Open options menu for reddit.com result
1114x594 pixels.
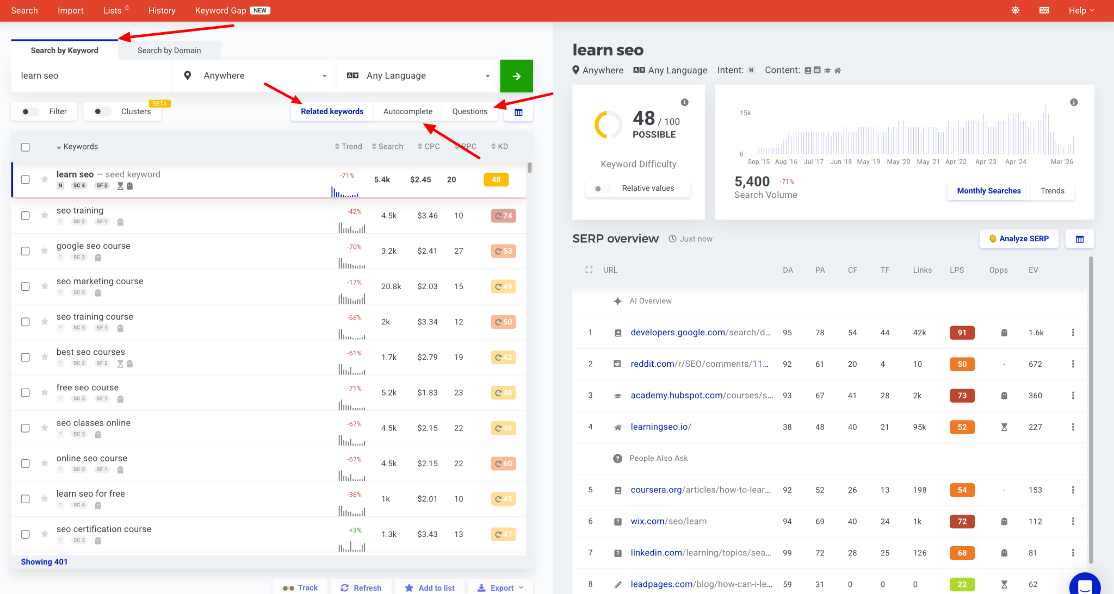pyautogui.click(x=1073, y=364)
